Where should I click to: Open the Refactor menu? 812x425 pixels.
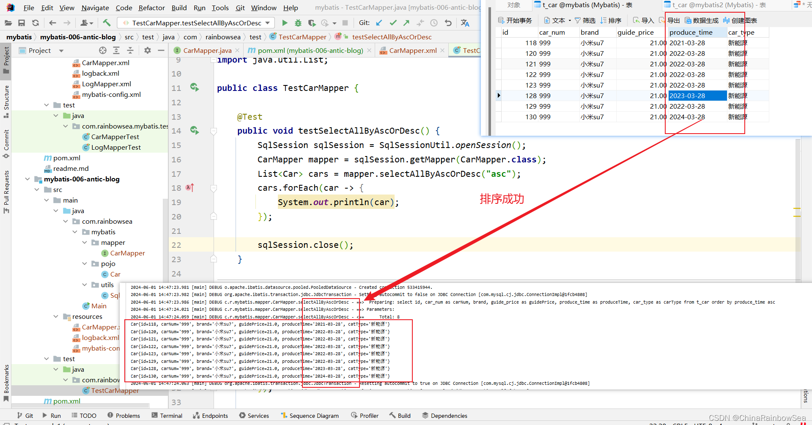pyautogui.click(x=151, y=8)
